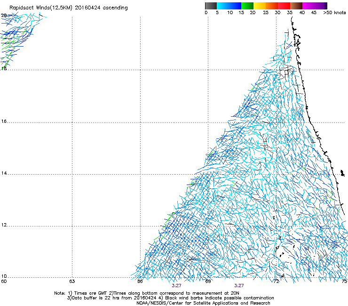Image resolution: width=348 pixels, height=306 pixels.
Task: Click the word "ascending" in the title
Action: [115, 8]
